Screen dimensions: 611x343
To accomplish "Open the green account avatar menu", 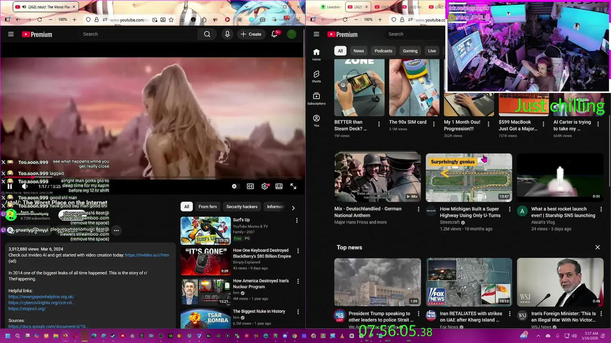I will [292, 34].
